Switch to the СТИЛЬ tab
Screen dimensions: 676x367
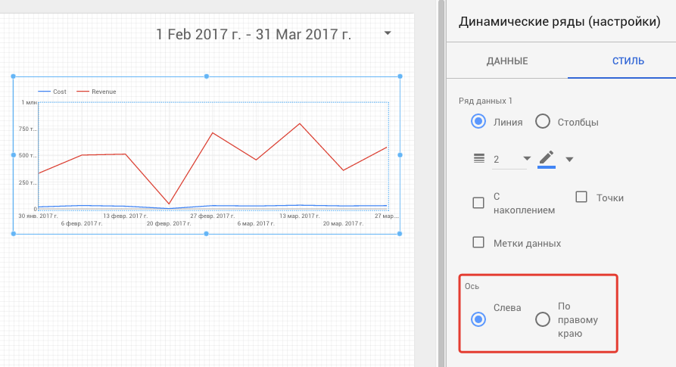[x=628, y=61]
